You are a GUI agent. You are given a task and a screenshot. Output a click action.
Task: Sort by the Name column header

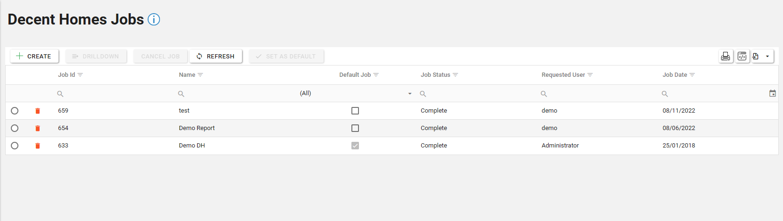tap(187, 75)
